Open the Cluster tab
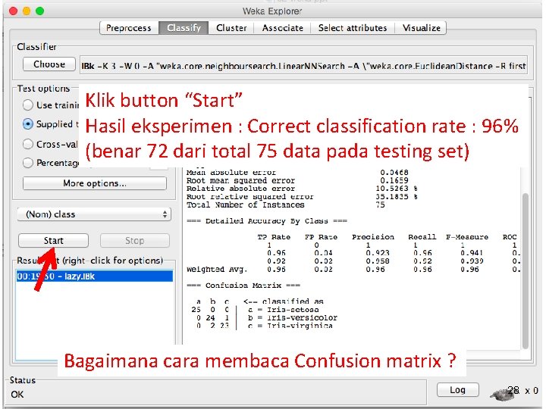The height and width of the screenshot is (409, 546). [231, 28]
